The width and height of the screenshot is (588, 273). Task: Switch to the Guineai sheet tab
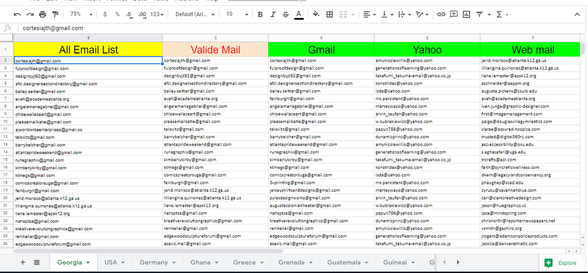[x=395, y=262]
